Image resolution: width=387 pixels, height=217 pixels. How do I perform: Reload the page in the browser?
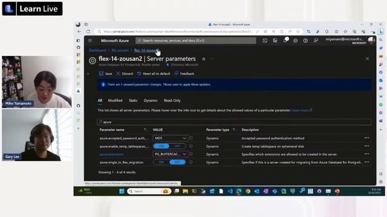[x=88, y=31]
